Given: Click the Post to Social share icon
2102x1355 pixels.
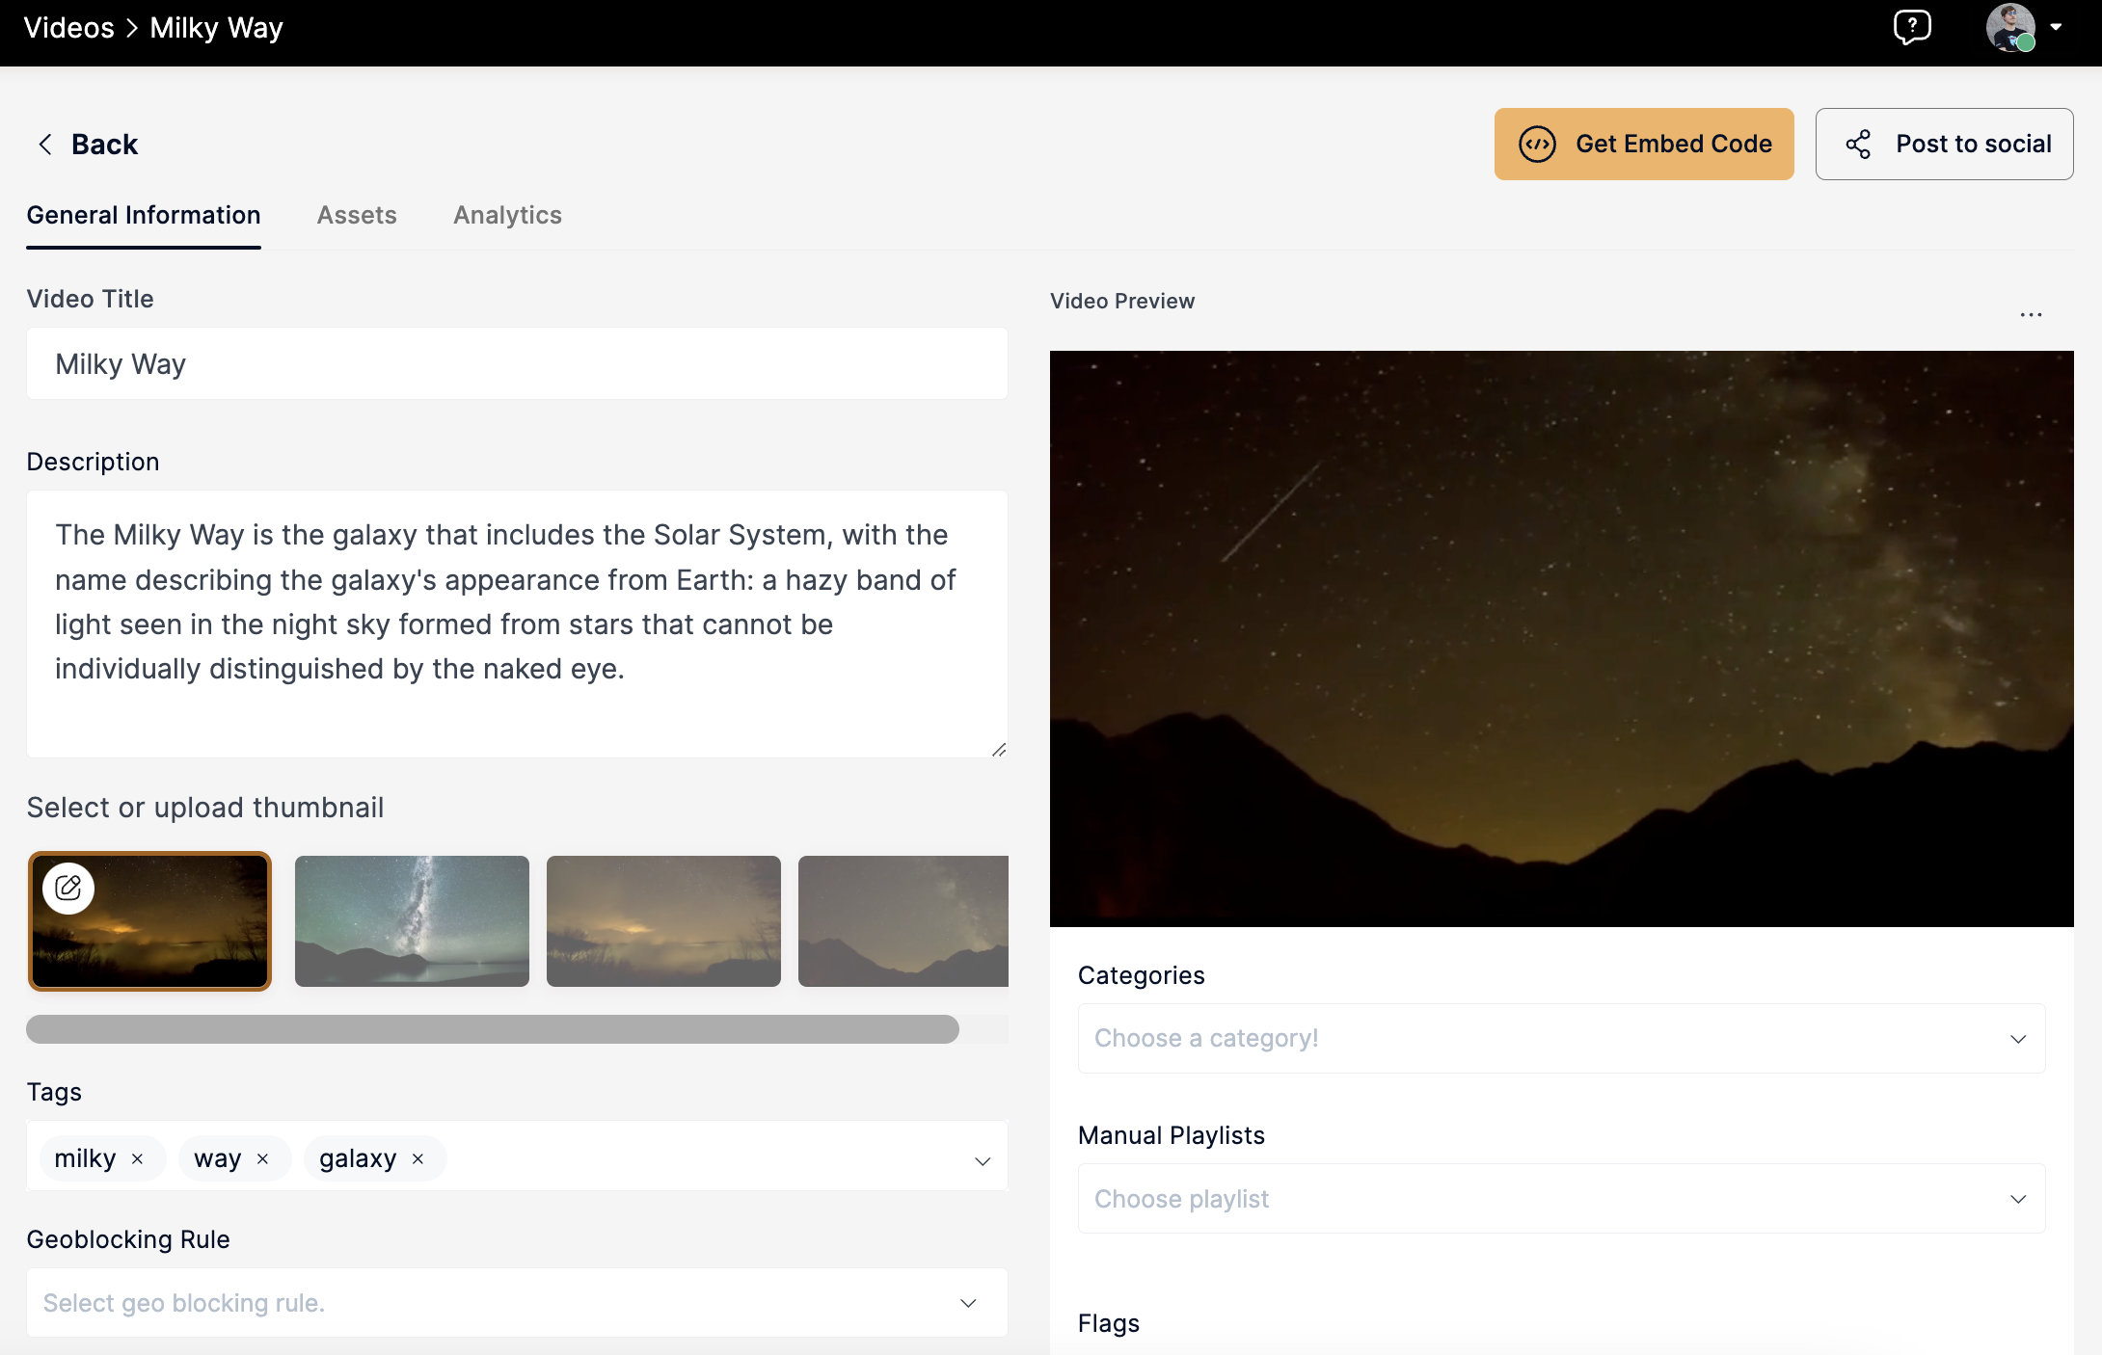Looking at the screenshot, I should 1858,144.
